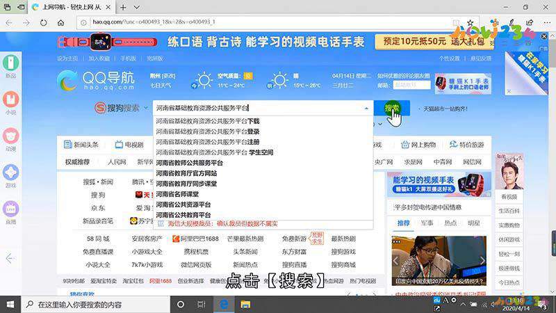Screen dimensions: 556x313
Task: Open the 58同城 link
Action: pyautogui.click(x=98, y=239)
